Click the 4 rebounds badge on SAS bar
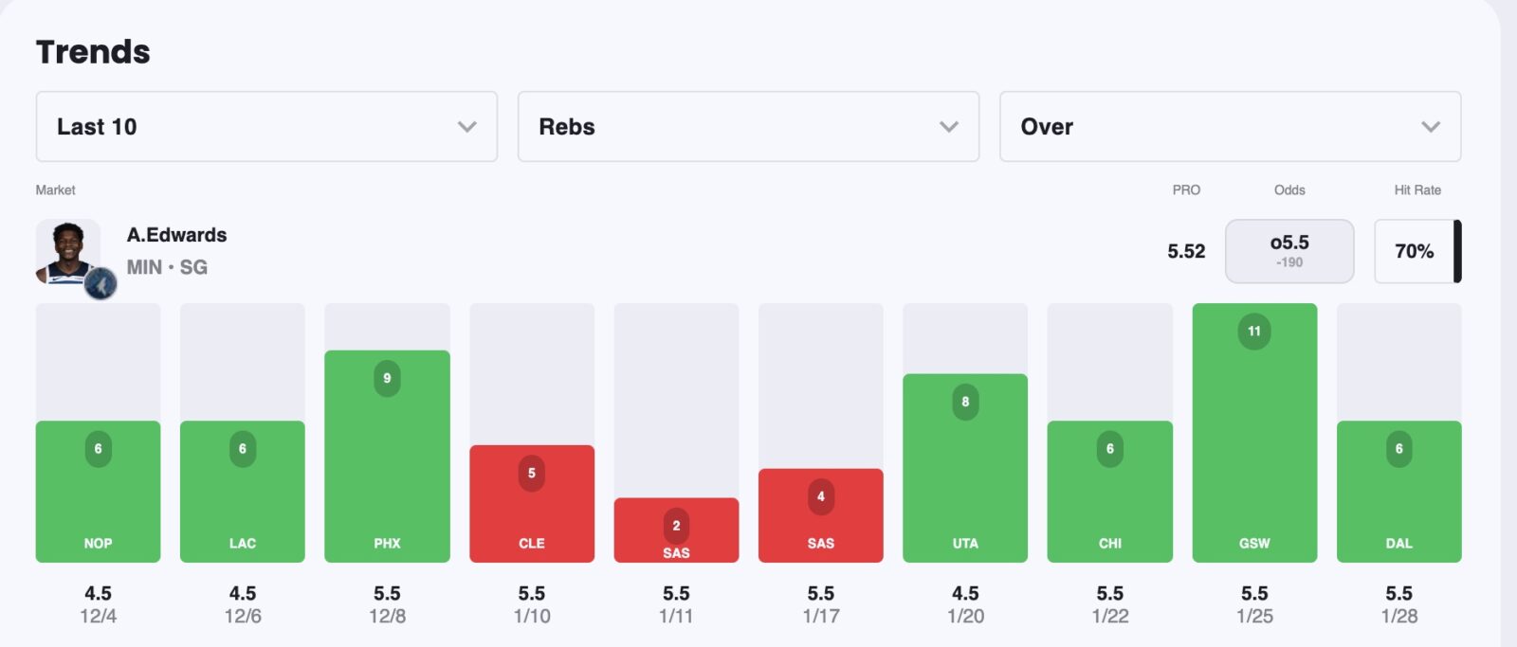Screen dimensions: 1517x647 pyautogui.click(x=821, y=496)
